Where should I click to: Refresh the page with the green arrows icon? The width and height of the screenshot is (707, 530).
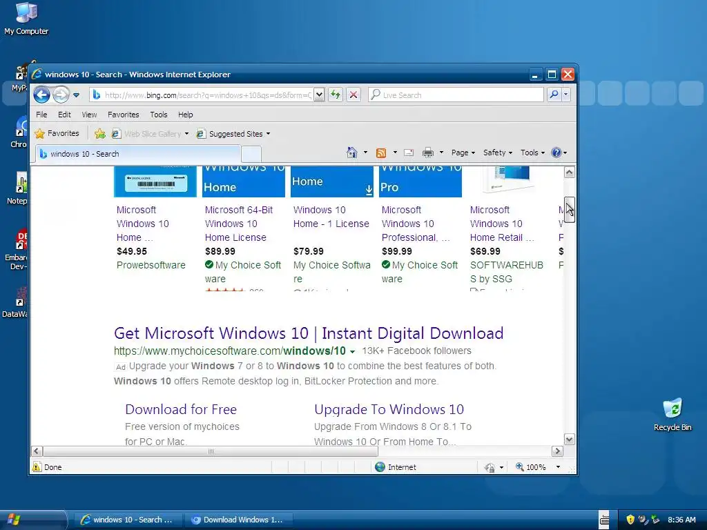click(336, 95)
